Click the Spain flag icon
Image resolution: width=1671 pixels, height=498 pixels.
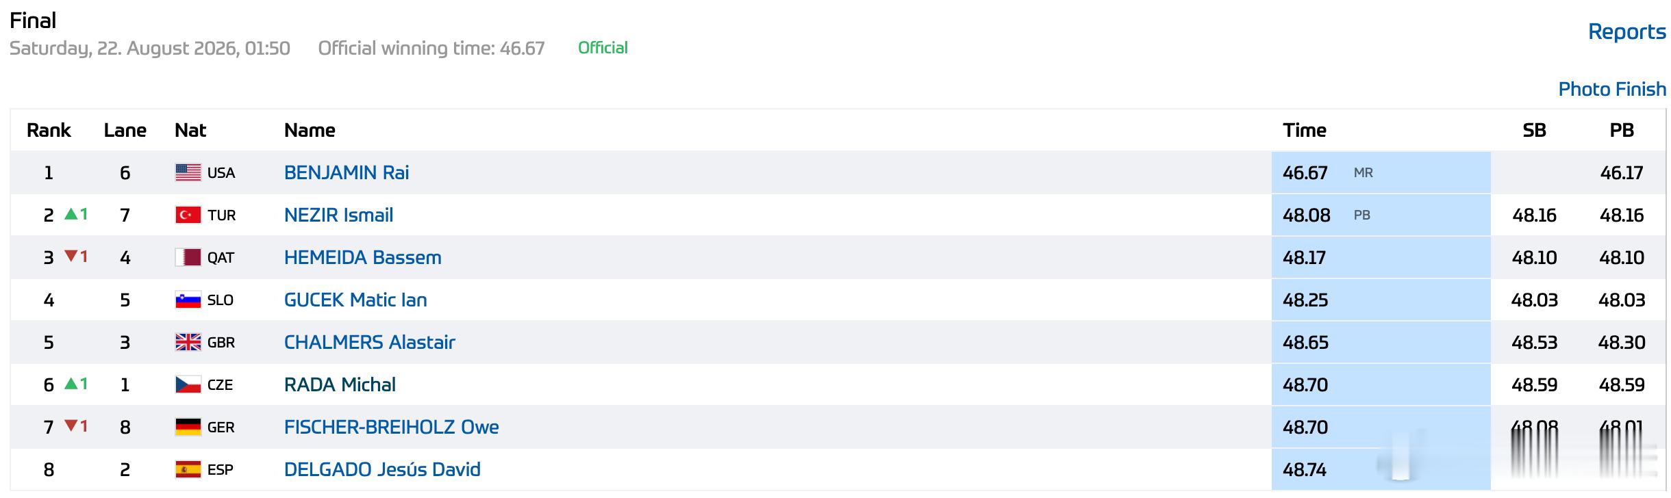click(x=188, y=469)
